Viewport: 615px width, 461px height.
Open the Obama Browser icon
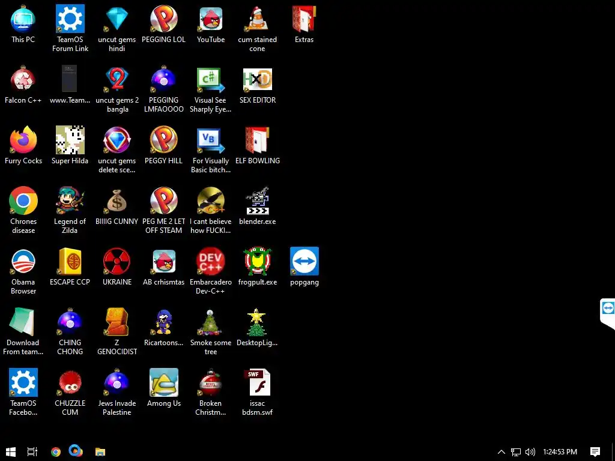23,261
